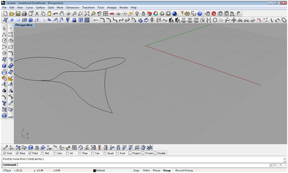Toggle the Ortho status bar button
This screenshot has height=173, width=288.
(x=146, y=170)
